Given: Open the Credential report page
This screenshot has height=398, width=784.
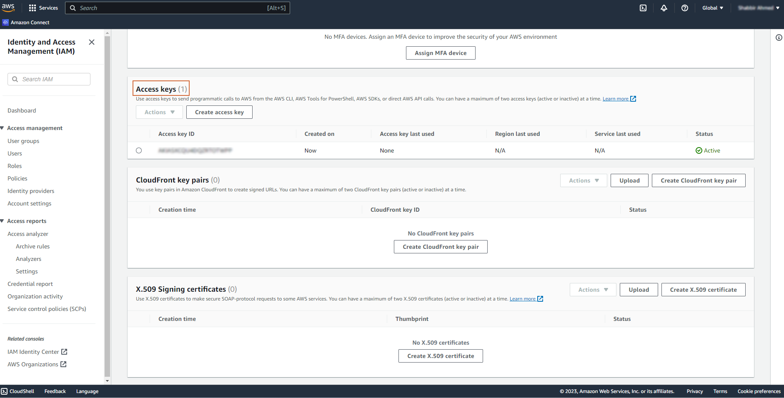Looking at the screenshot, I should [x=30, y=283].
